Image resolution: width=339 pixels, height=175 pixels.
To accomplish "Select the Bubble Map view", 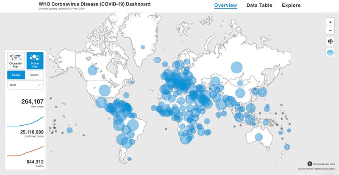I will [35, 61].
